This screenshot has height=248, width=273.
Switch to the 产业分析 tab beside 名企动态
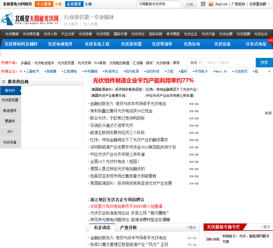tap(128, 227)
